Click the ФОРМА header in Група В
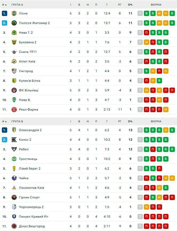The width and height of the screenshot is (177, 231). tap(156, 121)
